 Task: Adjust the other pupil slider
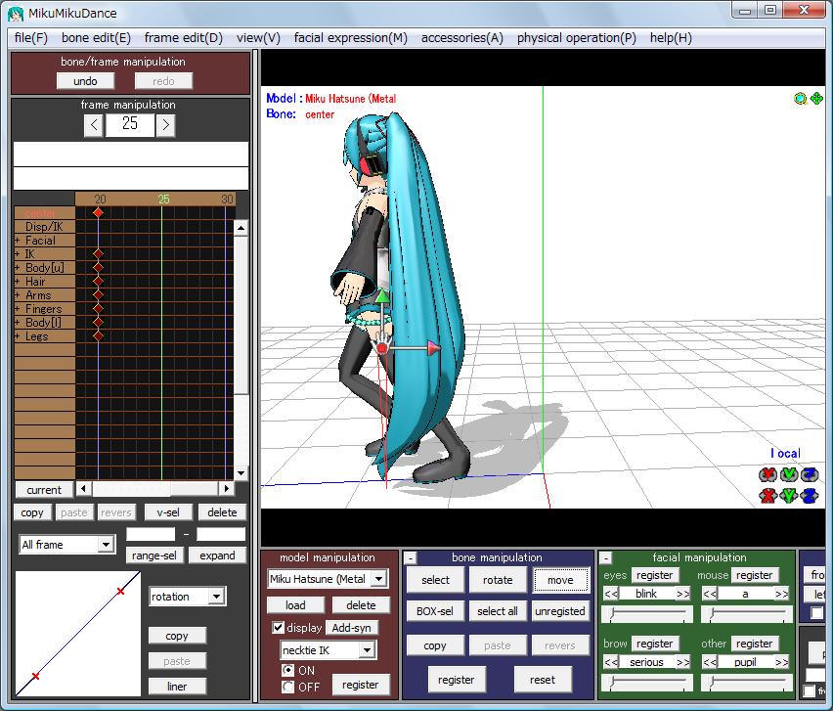coord(746,683)
